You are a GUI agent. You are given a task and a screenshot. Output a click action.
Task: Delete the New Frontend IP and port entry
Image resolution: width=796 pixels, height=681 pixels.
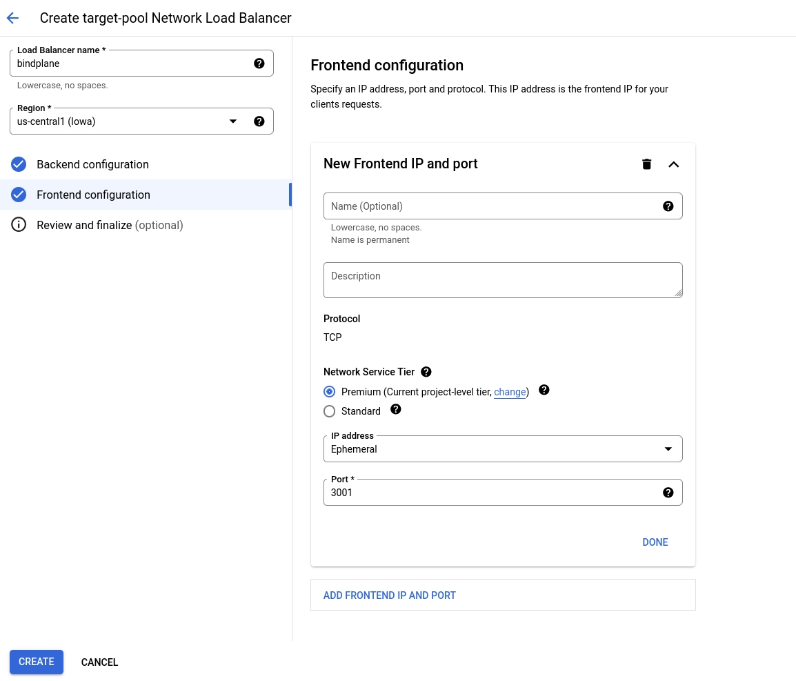tap(646, 164)
